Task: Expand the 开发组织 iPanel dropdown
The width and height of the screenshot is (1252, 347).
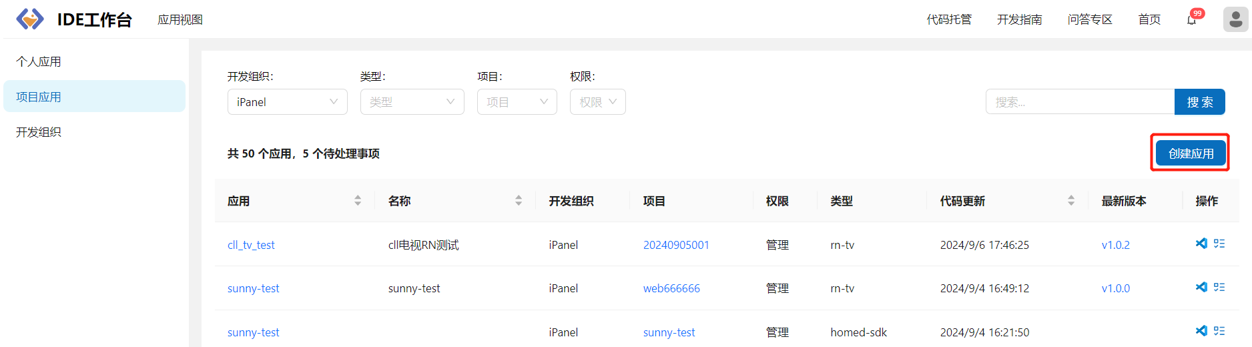Action: coord(287,102)
